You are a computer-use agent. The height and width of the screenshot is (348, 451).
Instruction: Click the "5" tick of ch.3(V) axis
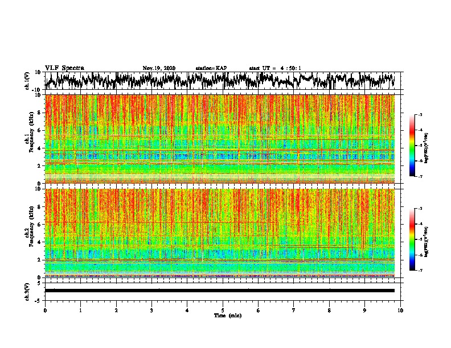(39, 283)
